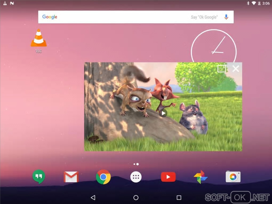Image resolution: width=272 pixels, height=204 pixels.
Task: Tap the Google voice search microphone
Action: pos(226,17)
